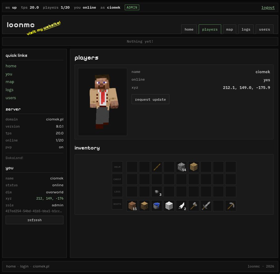Screen dimensions: 280x274
Task: Click the footer ciomek.pl link
Action: (x=41, y=267)
